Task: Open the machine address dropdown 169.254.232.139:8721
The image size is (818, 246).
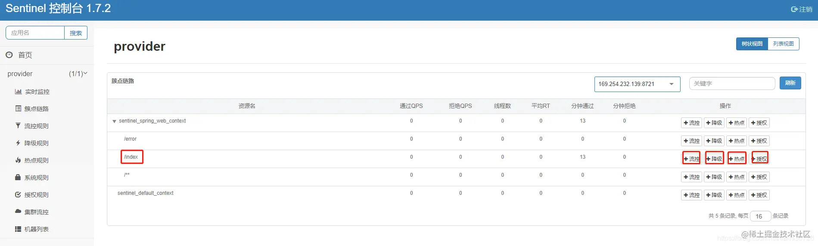Action: tap(637, 84)
